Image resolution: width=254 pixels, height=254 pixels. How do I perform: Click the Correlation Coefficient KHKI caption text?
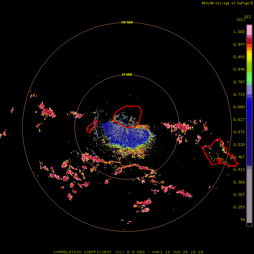pos(128,252)
